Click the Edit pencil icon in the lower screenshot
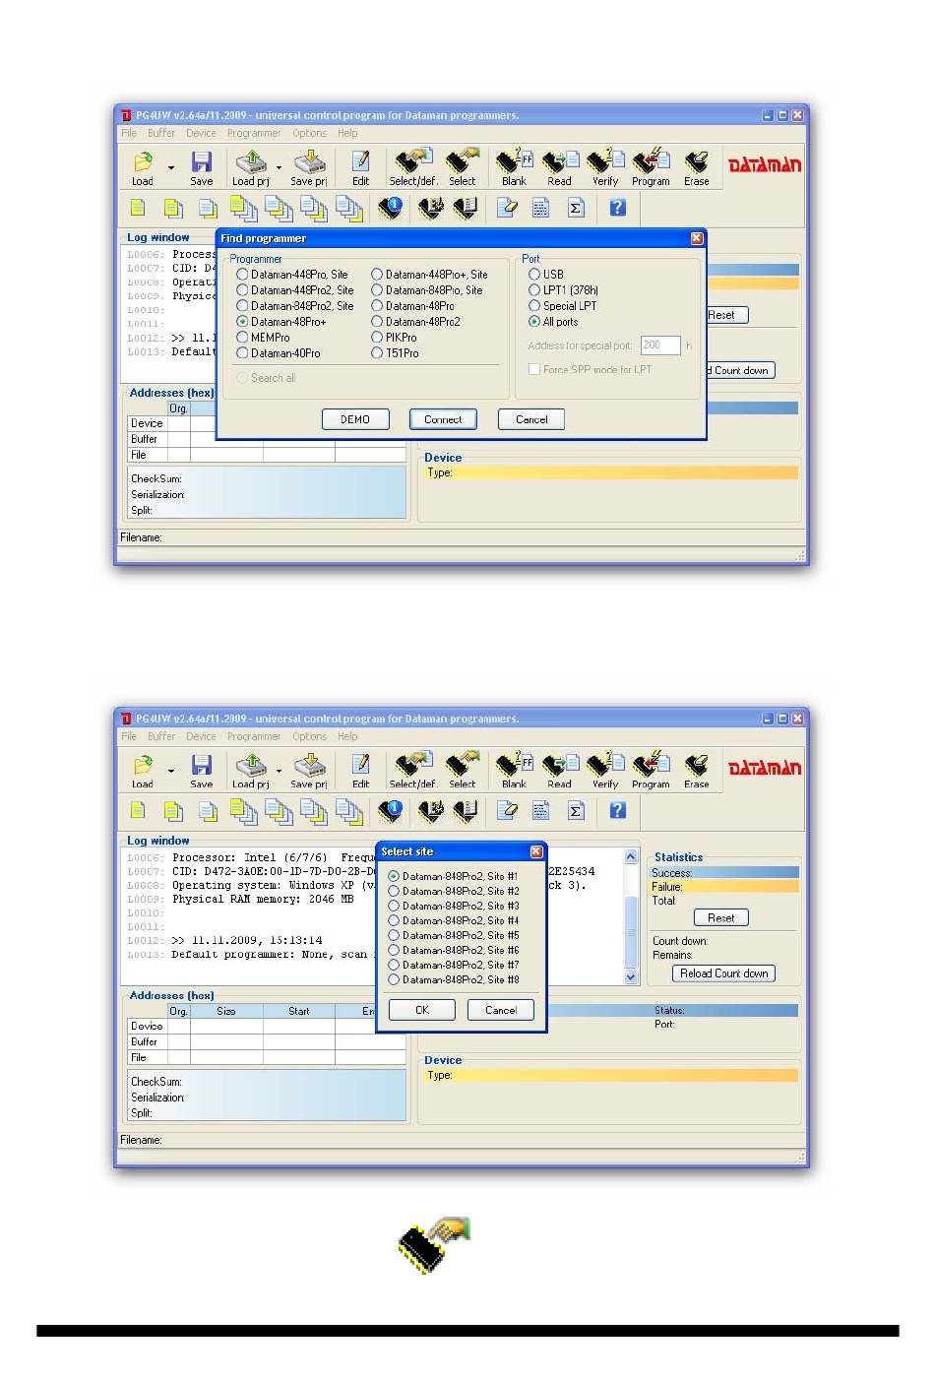The width and height of the screenshot is (935, 1381). click(x=361, y=765)
